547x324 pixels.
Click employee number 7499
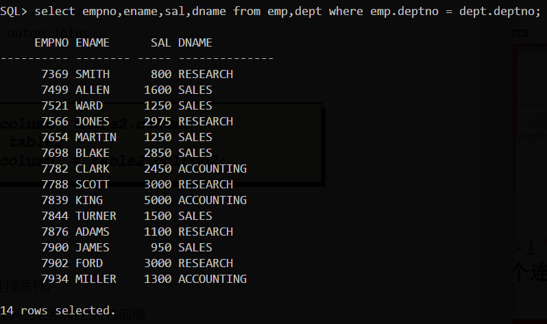tap(55, 90)
